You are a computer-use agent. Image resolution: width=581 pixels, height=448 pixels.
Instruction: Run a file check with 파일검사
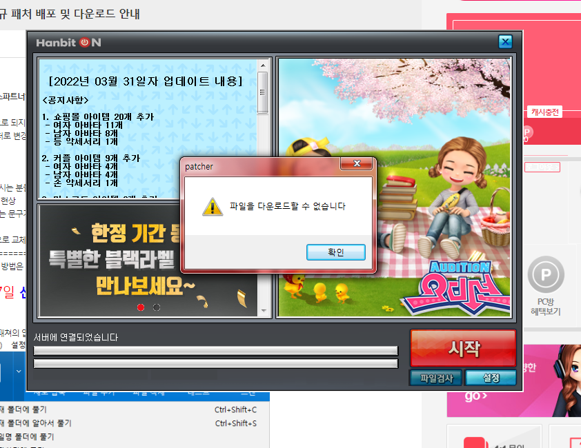point(436,378)
